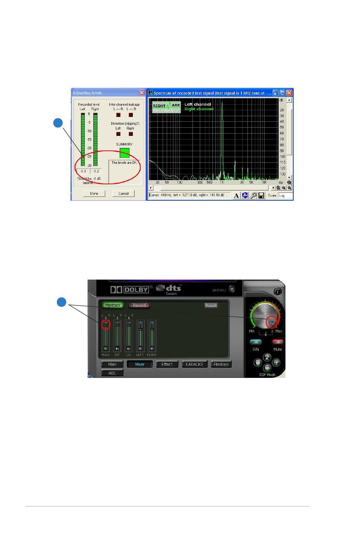Select the game DSP mode icon at bottom
The image size is (355, 535).
click(x=267, y=368)
